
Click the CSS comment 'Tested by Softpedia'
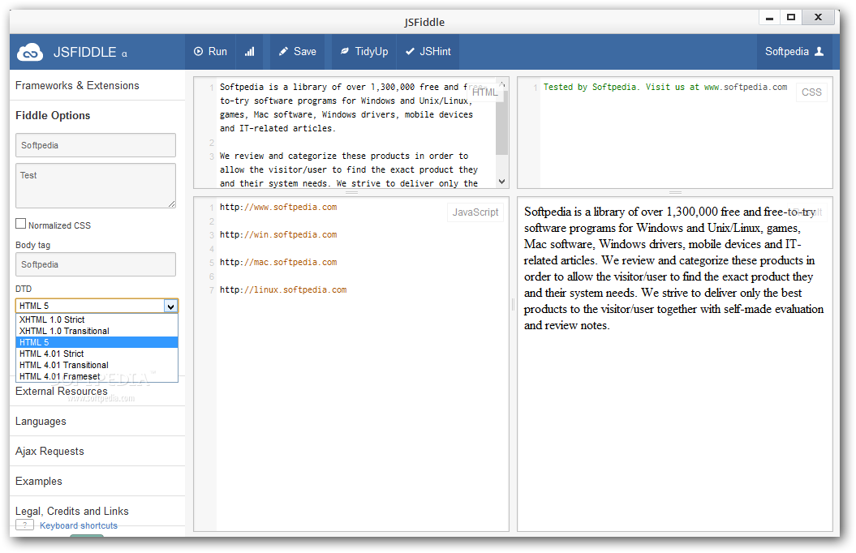click(x=665, y=88)
